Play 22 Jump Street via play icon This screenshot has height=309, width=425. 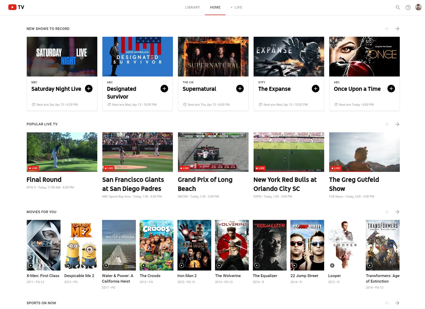click(294, 265)
